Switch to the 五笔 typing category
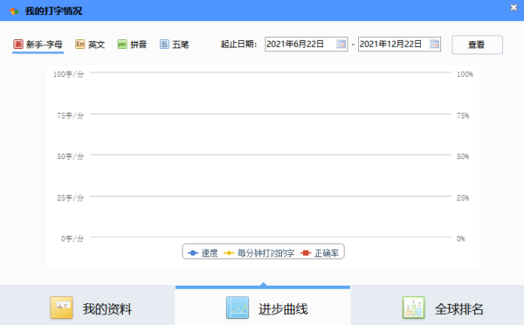This screenshot has height=325, width=524. point(174,45)
